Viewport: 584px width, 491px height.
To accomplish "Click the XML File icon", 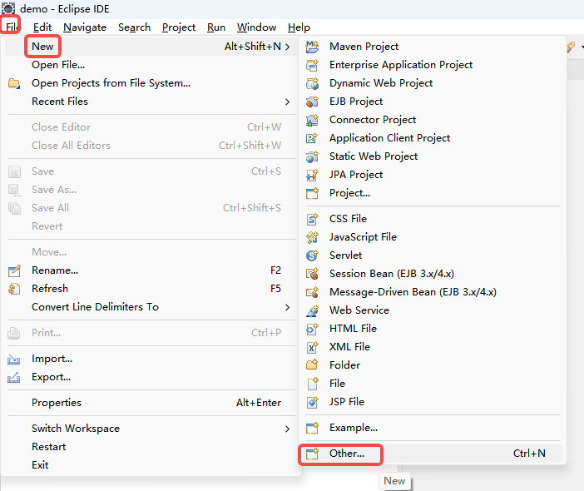I will [312, 347].
